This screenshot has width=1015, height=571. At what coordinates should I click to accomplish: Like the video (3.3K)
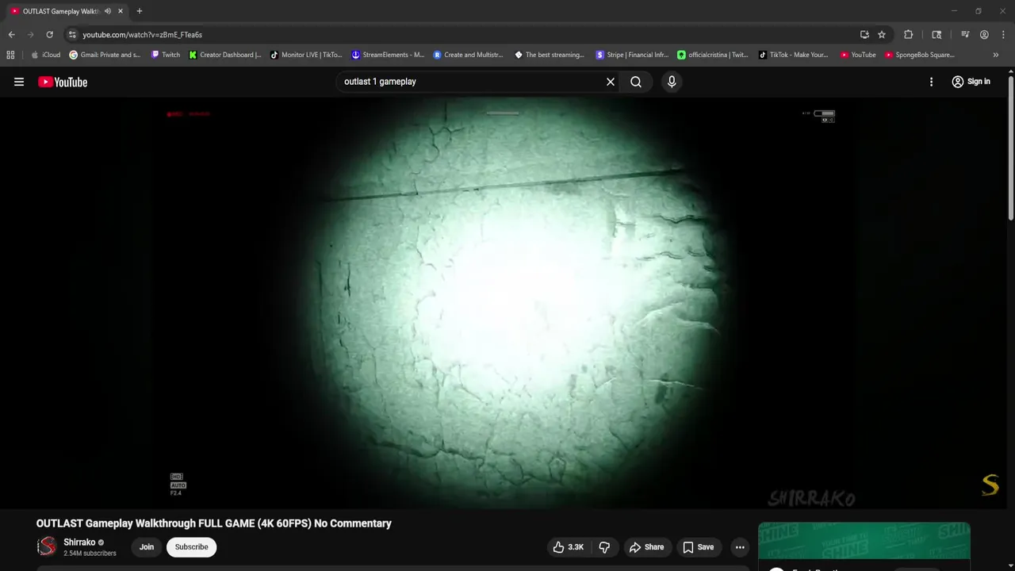568,547
